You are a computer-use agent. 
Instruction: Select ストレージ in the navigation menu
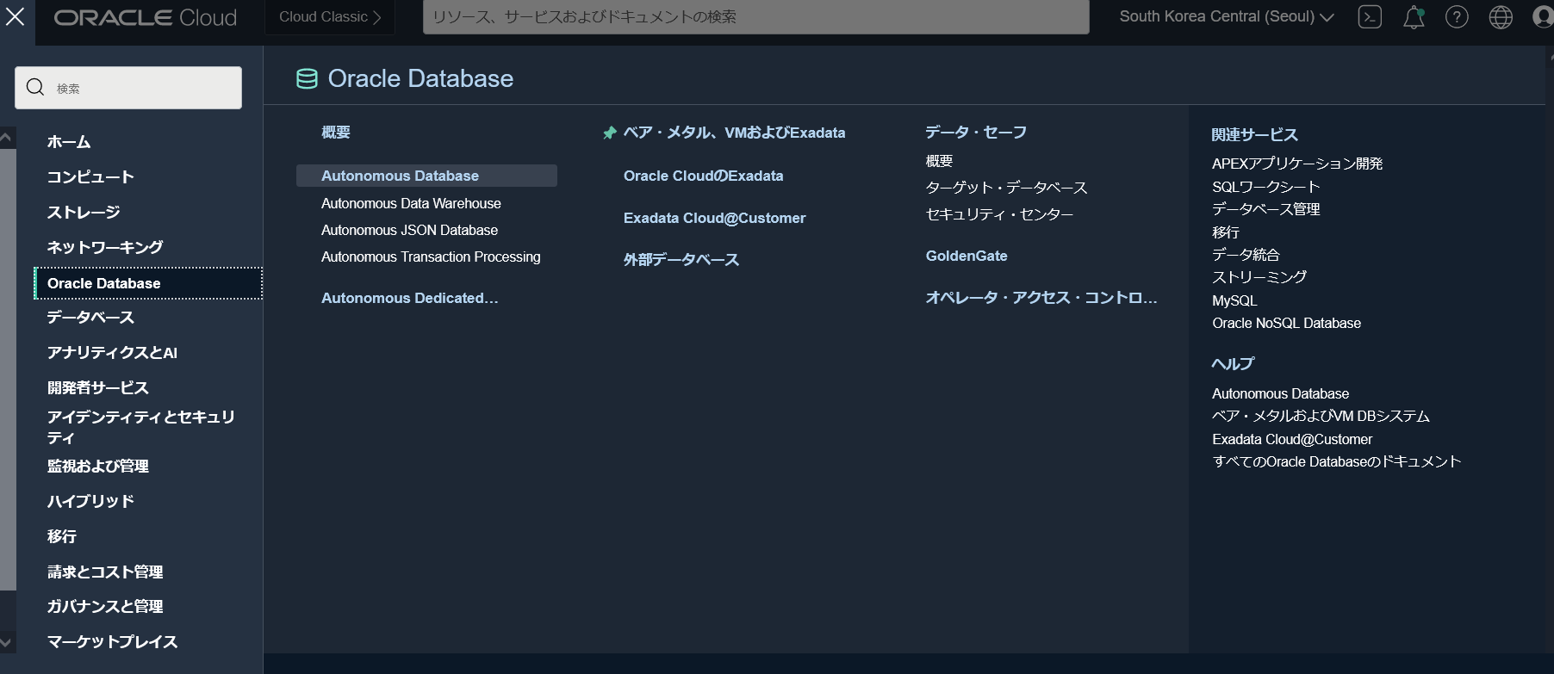pos(84,213)
